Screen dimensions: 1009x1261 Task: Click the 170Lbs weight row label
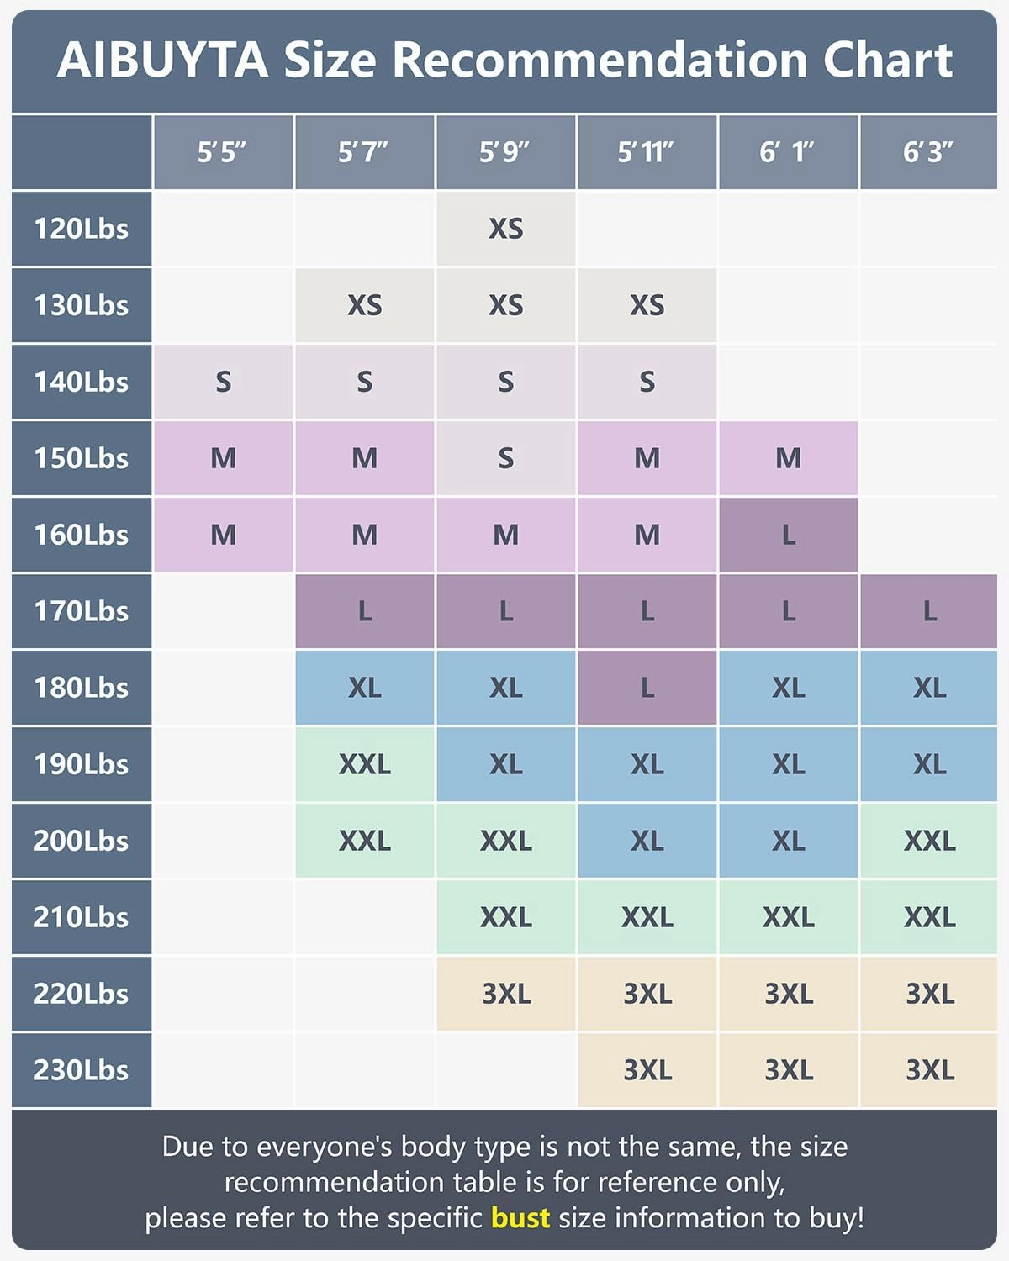[x=82, y=611]
